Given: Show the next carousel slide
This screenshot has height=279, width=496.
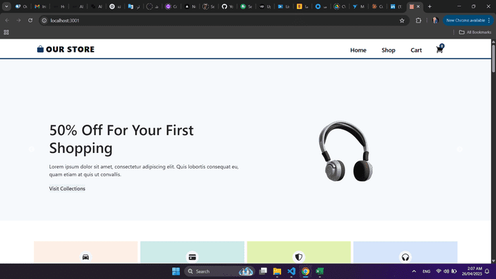Looking at the screenshot, I should pyautogui.click(x=459, y=149).
